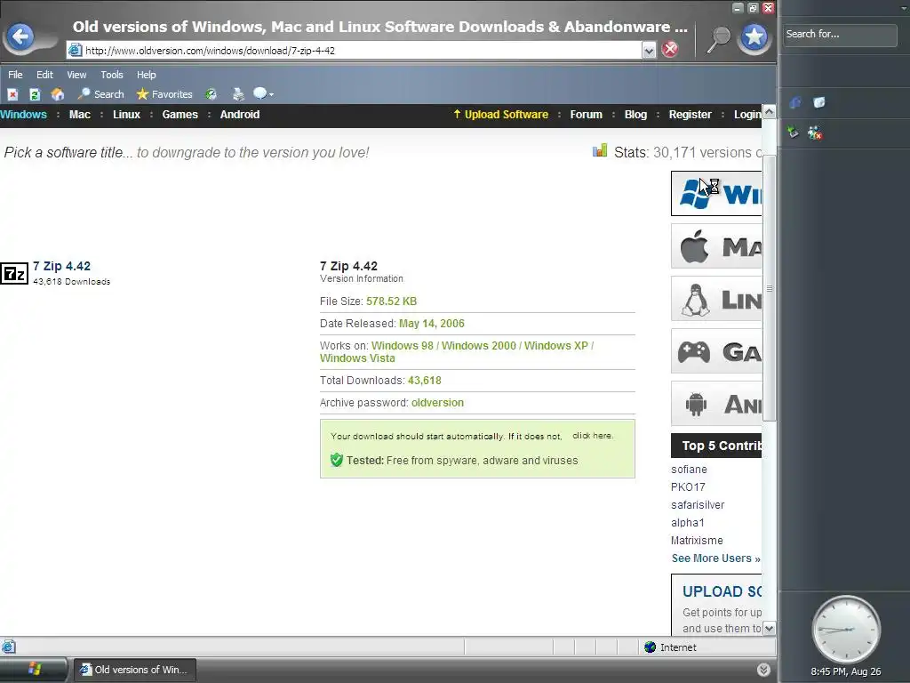Click the page scrollbar down arrow
This screenshot has height=683, width=910.
click(769, 629)
